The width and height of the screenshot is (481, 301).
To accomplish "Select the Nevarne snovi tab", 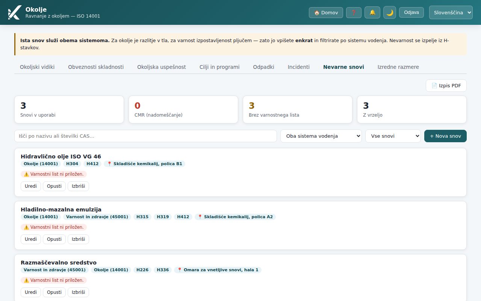I will 343,67.
